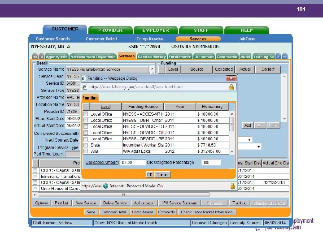
Task: Switch to Comments tab
Action: tap(227, 57)
